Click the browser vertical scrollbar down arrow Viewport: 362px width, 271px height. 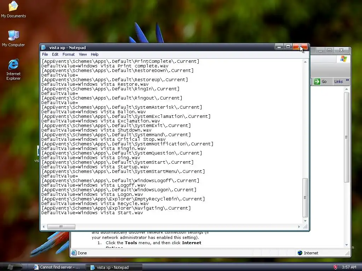346,245
